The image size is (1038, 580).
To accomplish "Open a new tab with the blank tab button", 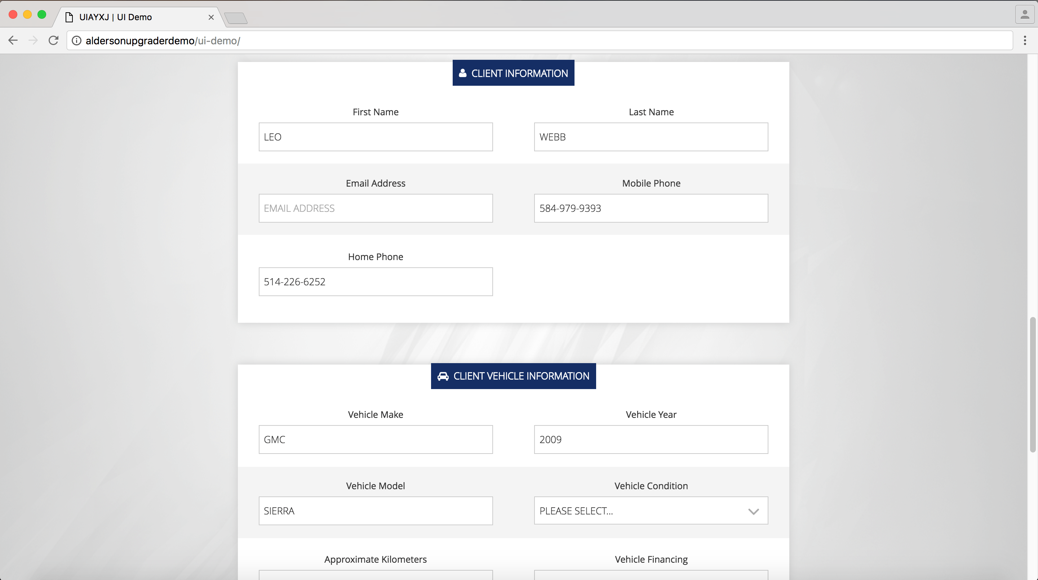I will click(x=236, y=18).
